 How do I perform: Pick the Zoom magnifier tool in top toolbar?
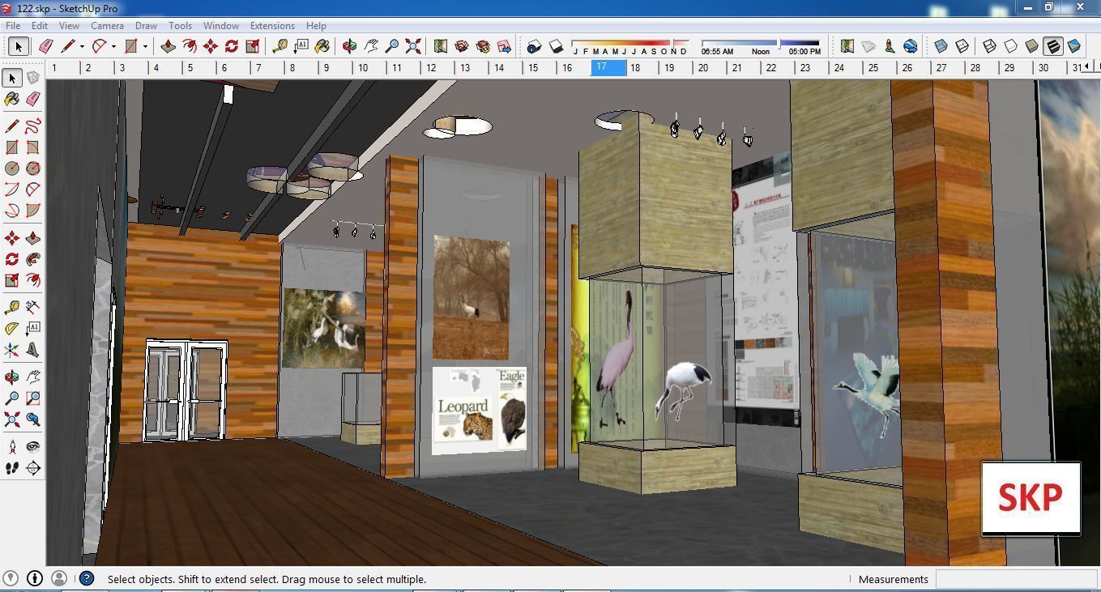[x=392, y=46]
